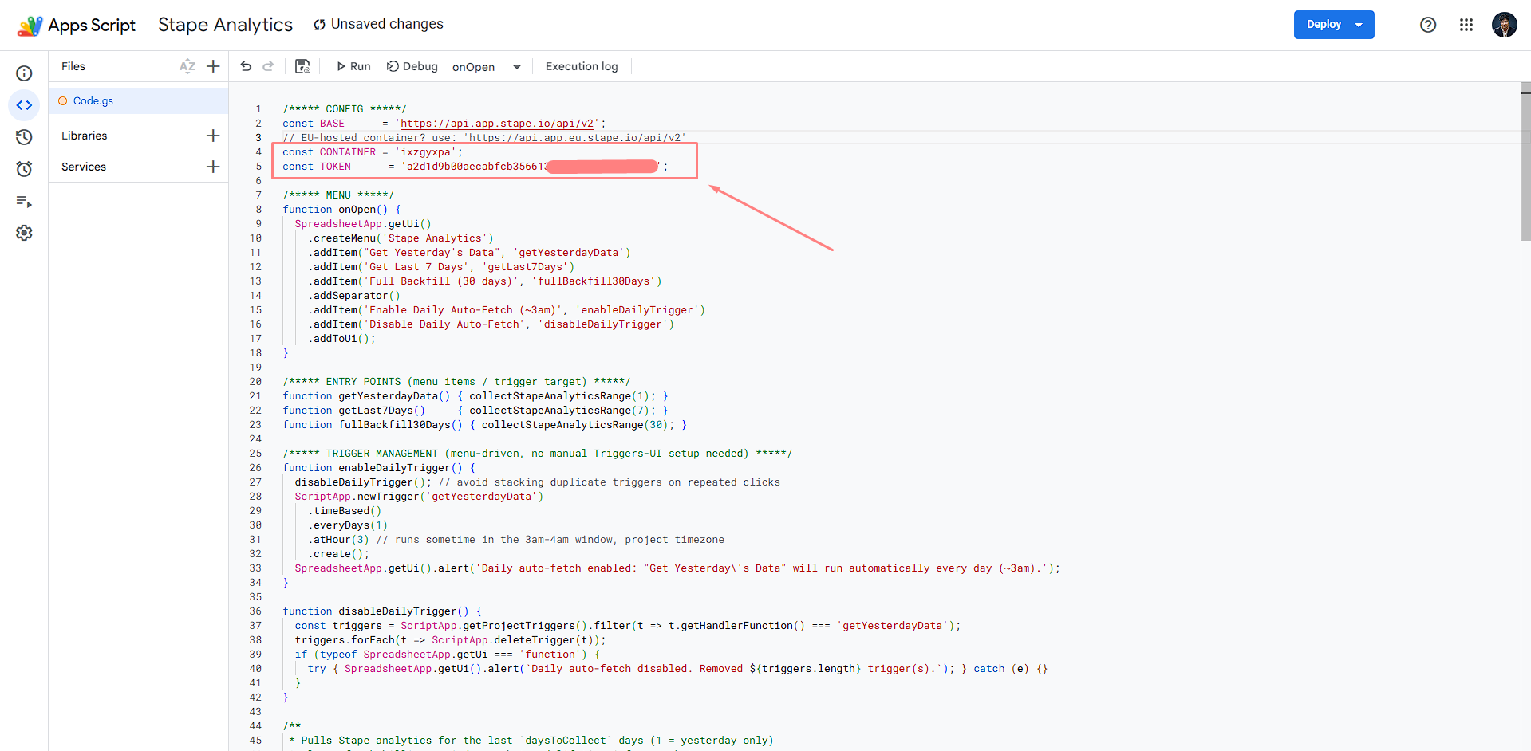Image resolution: width=1531 pixels, height=751 pixels.
Task: Open the Overview page from sidebar
Action: [x=24, y=73]
